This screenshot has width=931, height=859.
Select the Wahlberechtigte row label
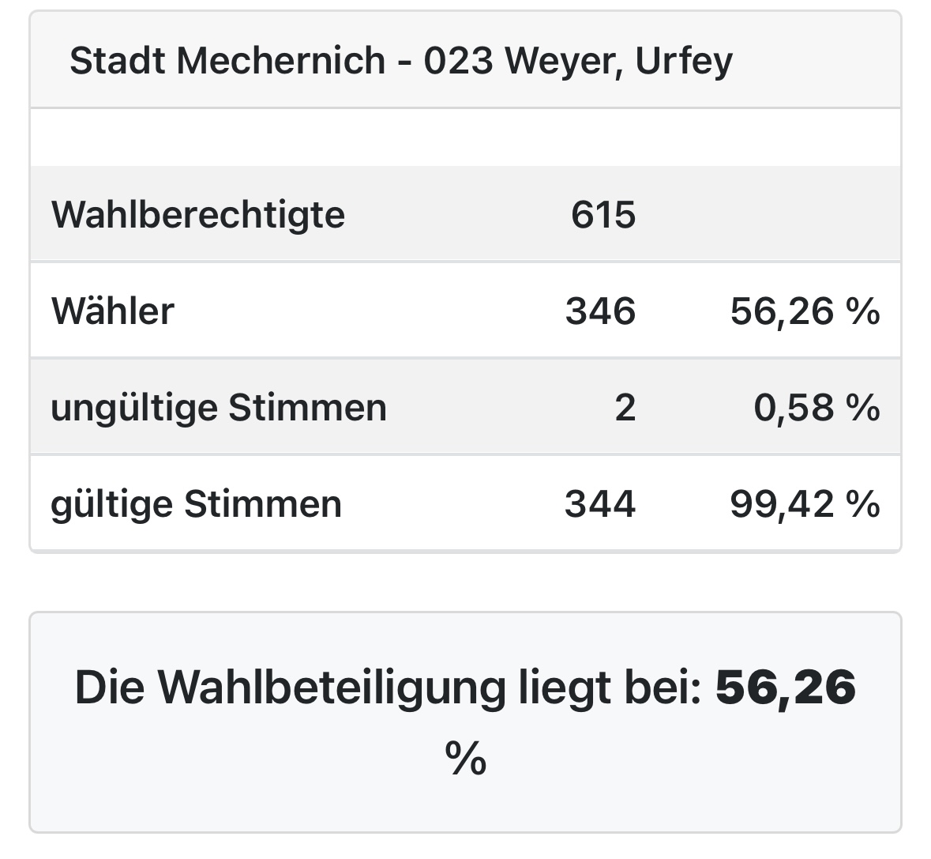[198, 215]
